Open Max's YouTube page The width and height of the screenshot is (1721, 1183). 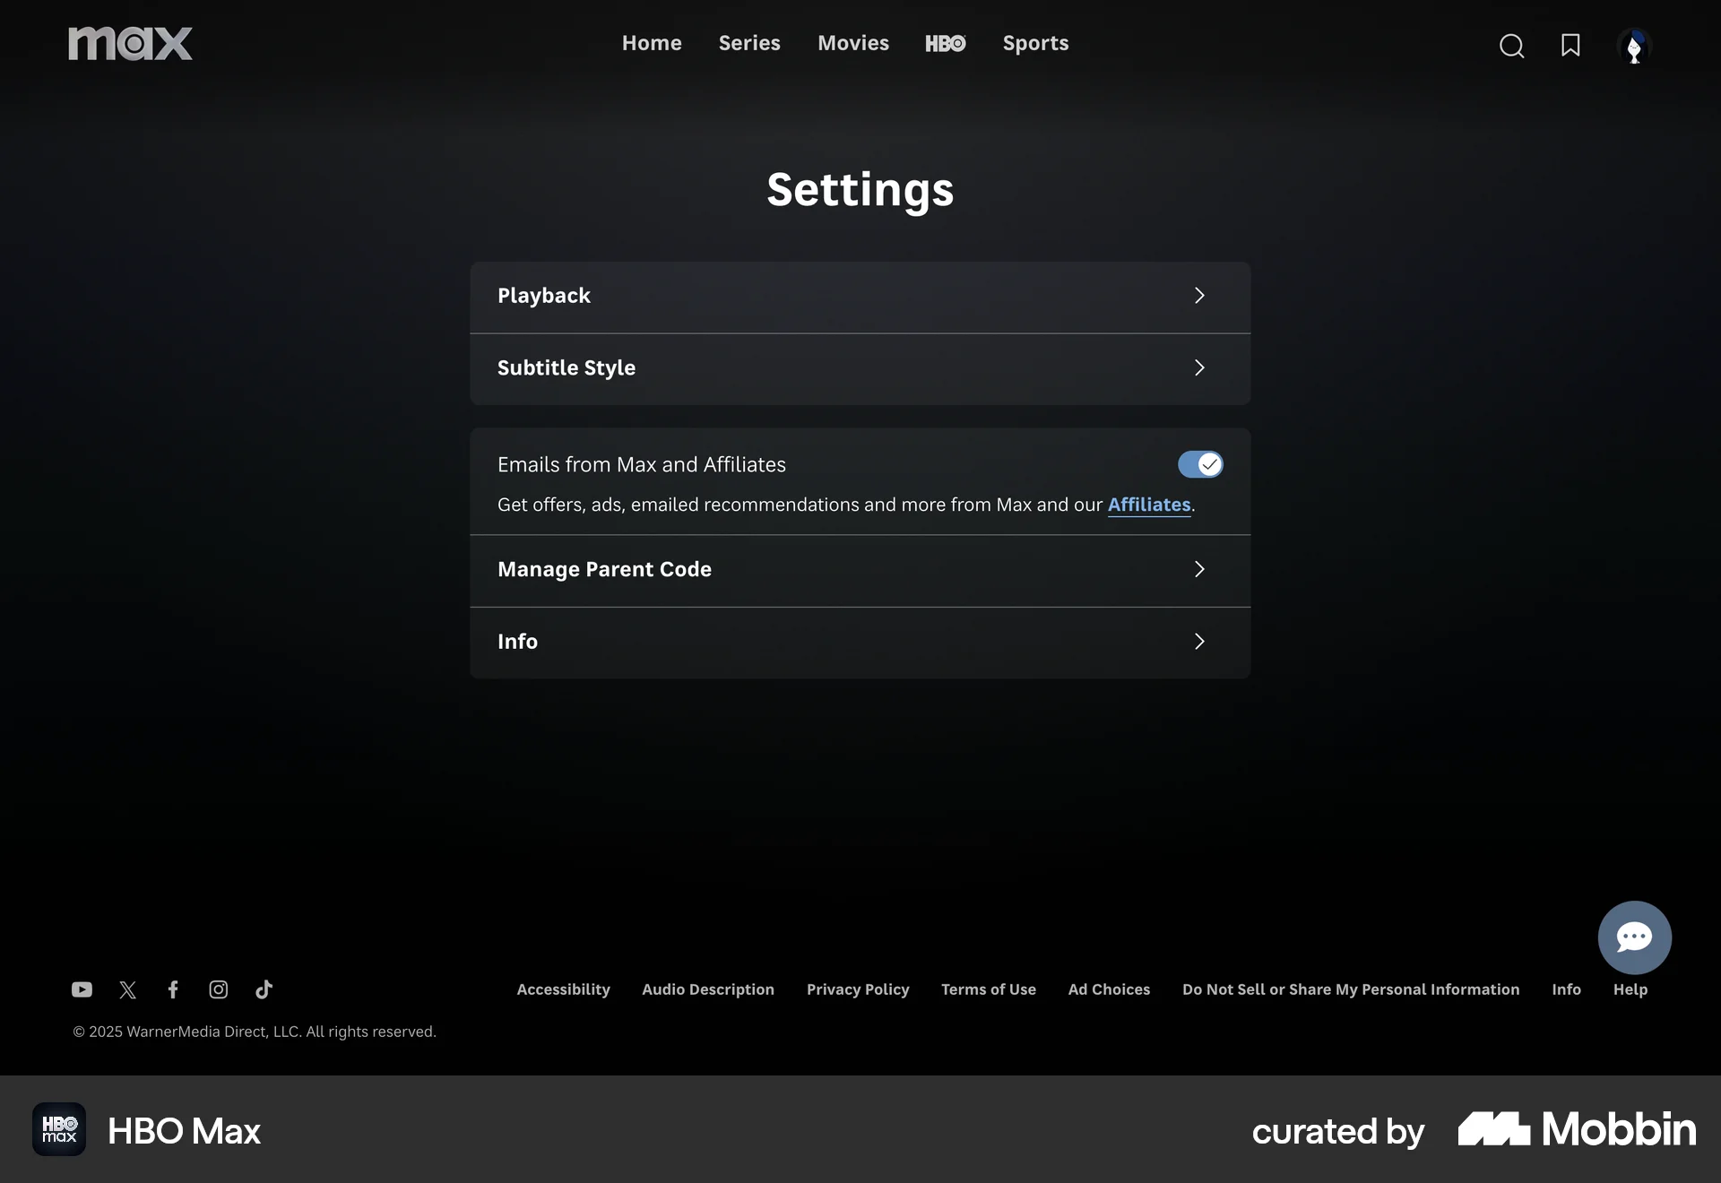click(x=82, y=989)
